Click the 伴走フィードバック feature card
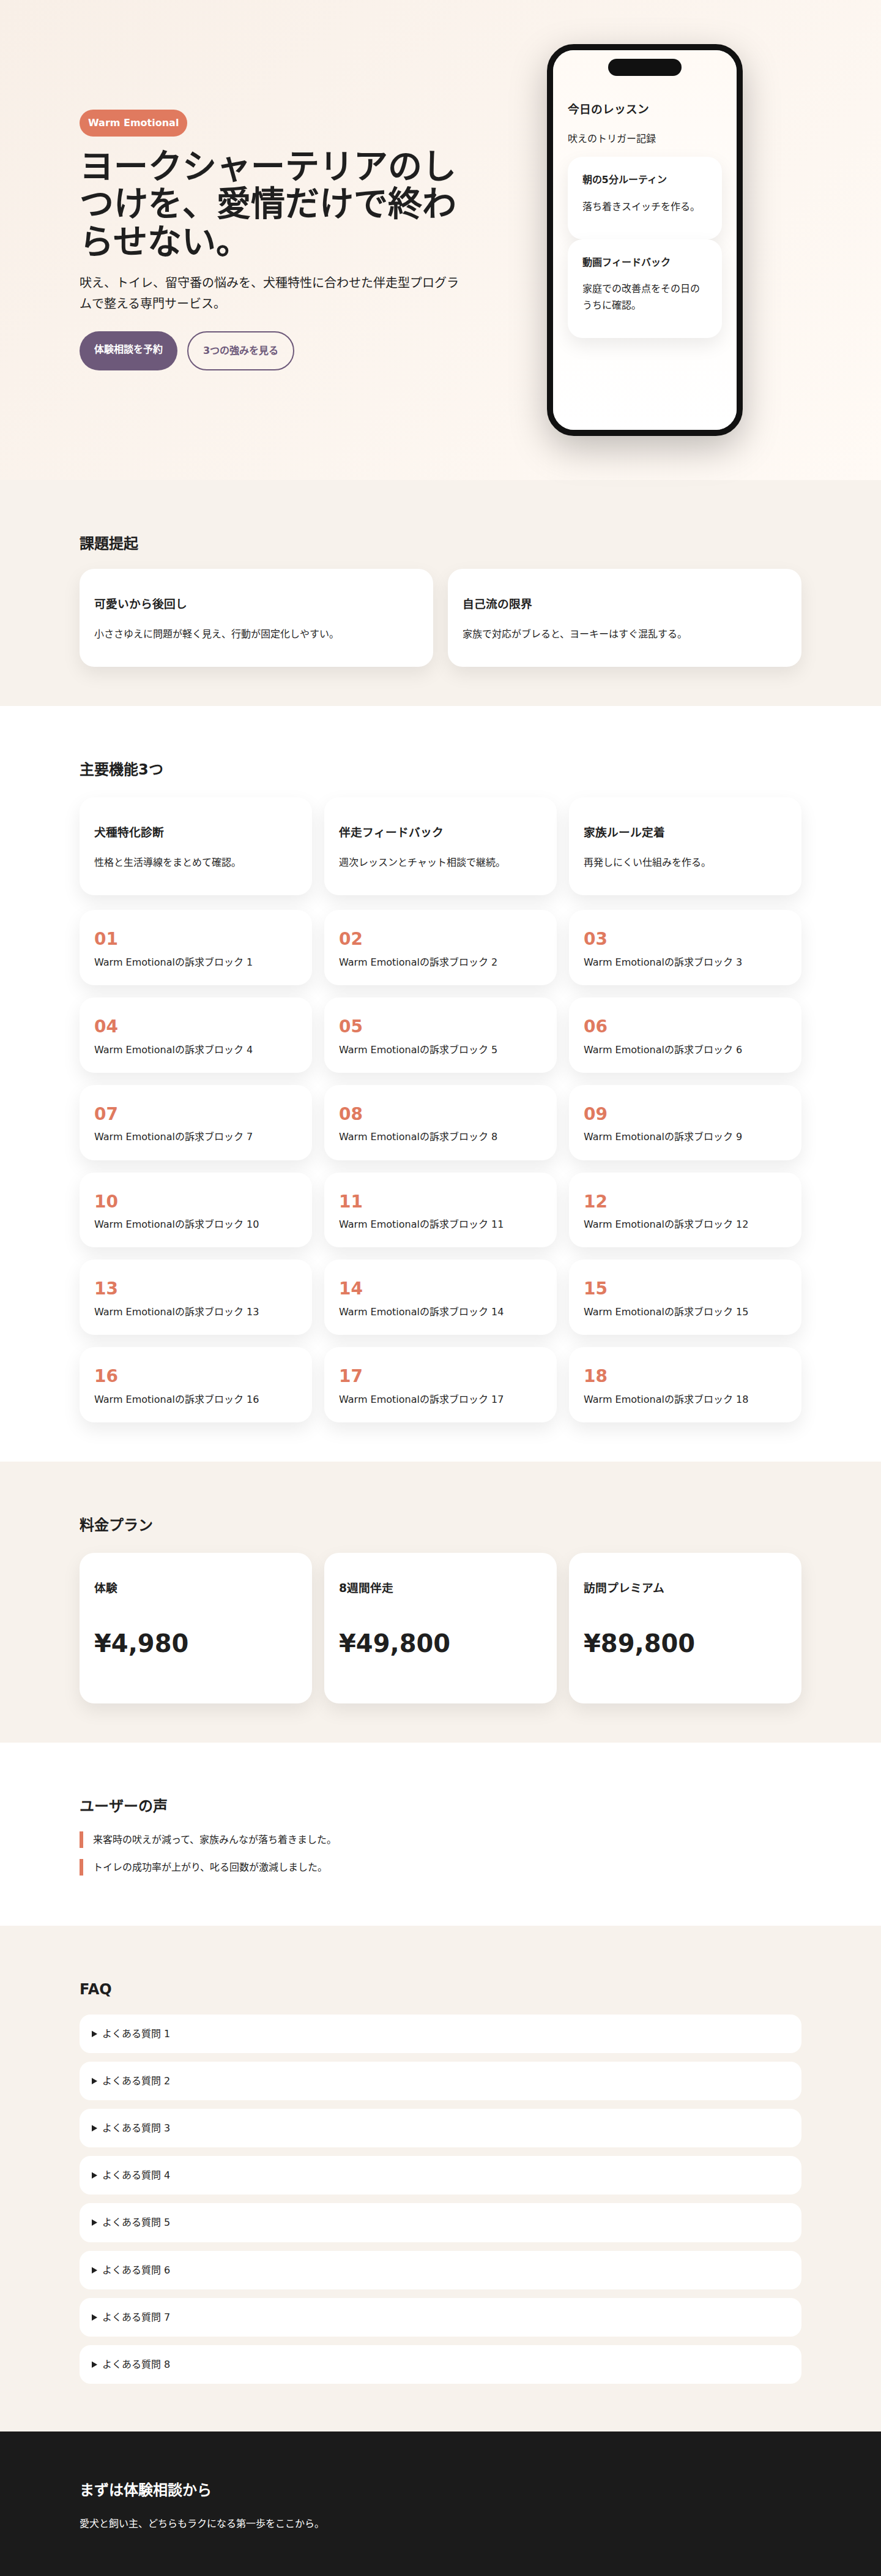The image size is (881, 2576). (439, 846)
